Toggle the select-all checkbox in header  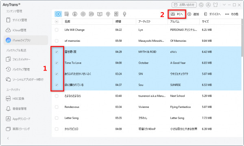[57, 21]
